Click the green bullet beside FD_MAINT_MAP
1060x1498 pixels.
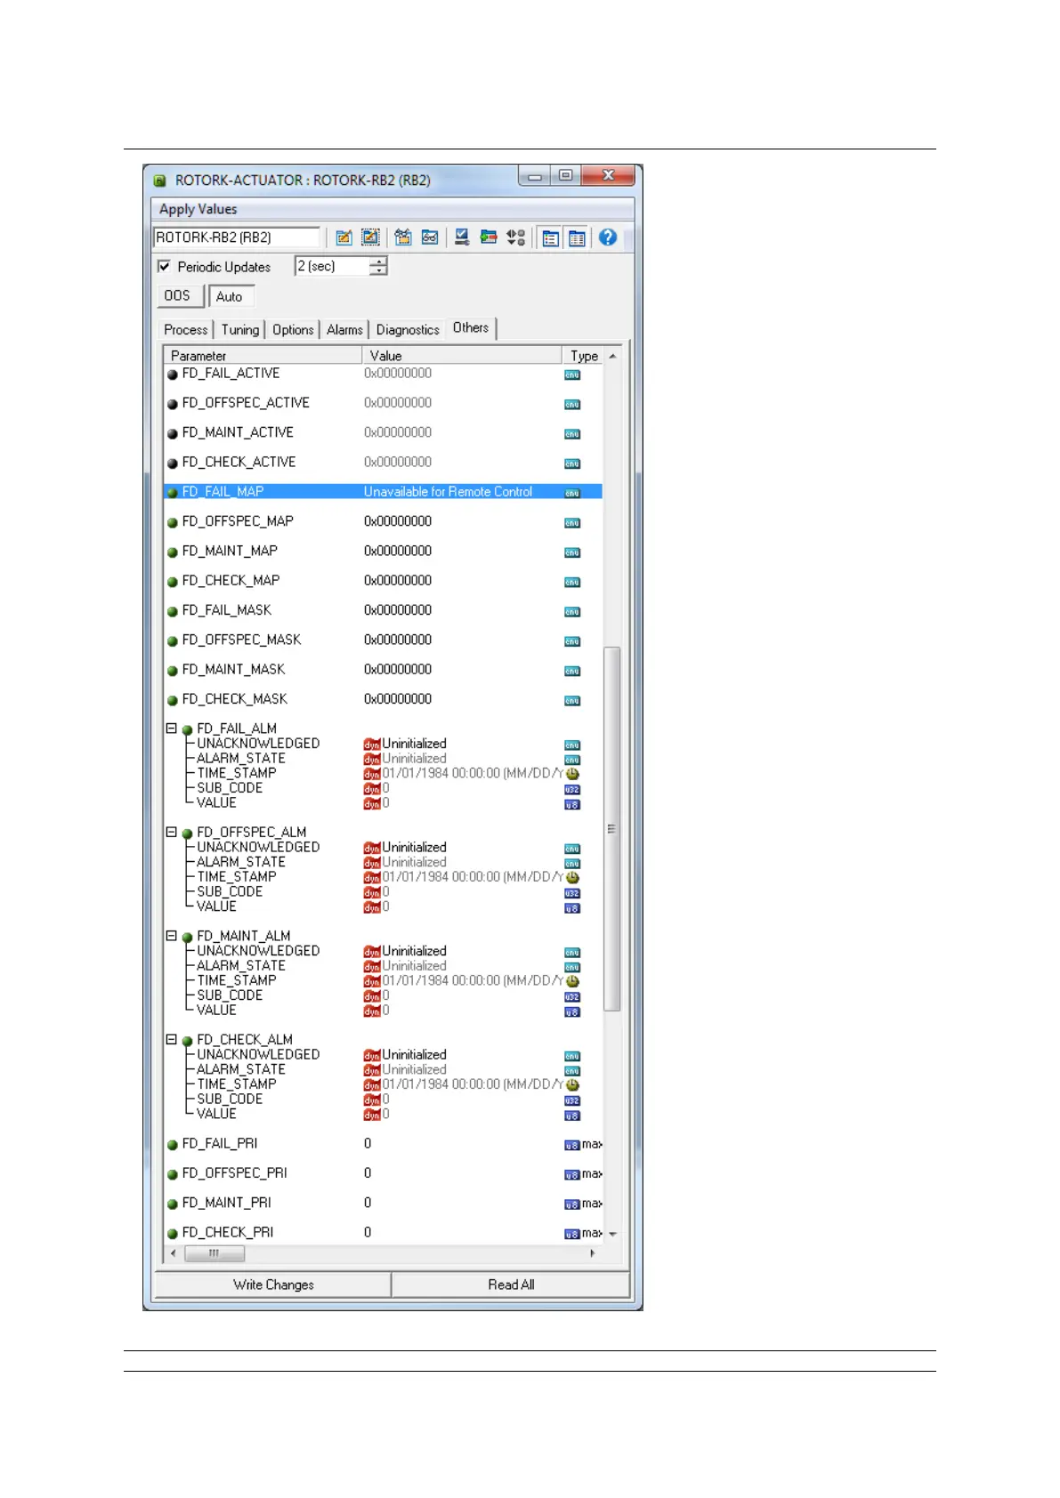click(x=173, y=552)
